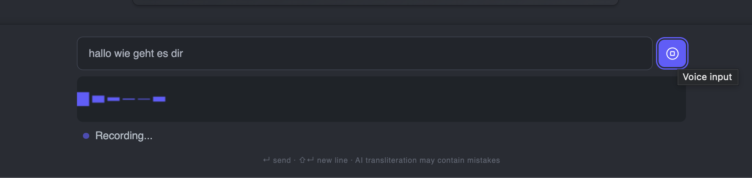The width and height of the screenshot is (752, 178).
Task: Click the Shift arrow icon before 'new line'
Action: 302,160
